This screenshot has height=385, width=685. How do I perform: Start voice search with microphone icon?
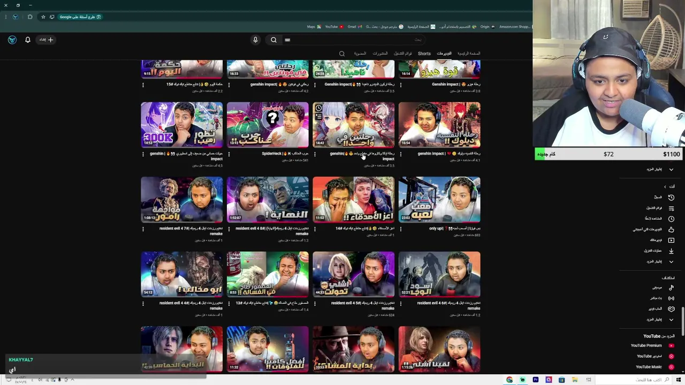pyautogui.click(x=255, y=40)
